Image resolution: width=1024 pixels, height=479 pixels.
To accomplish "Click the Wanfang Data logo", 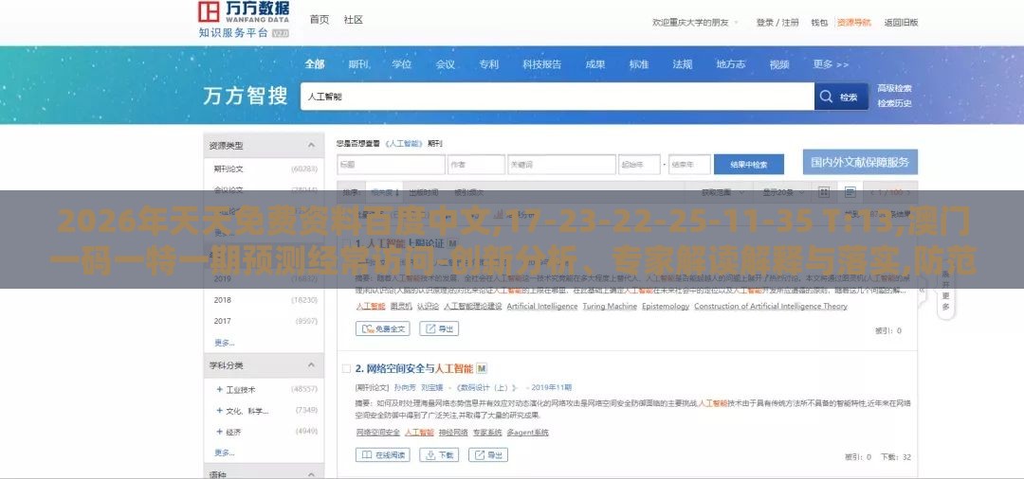I will coord(244,19).
